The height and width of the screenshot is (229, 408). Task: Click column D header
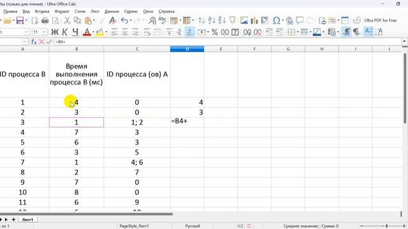(x=187, y=49)
